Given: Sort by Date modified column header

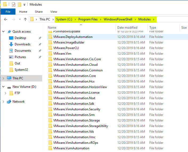Looking at the screenshot, I should click(127, 28).
